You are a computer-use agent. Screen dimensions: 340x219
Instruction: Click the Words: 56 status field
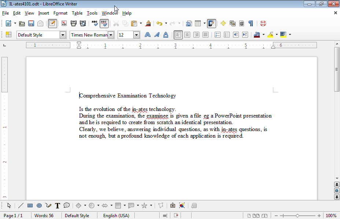pyautogui.click(x=44, y=216)
